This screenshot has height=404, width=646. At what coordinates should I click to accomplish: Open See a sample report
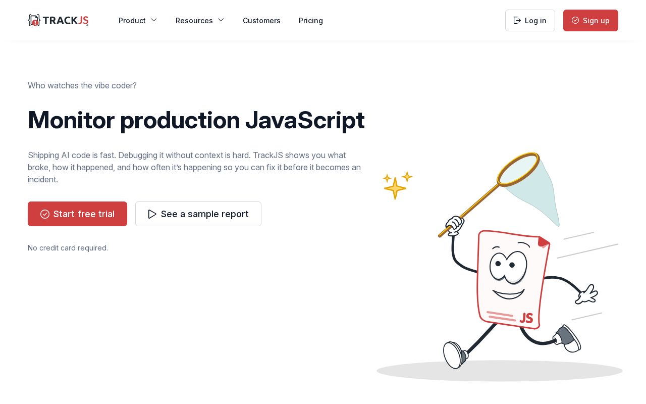coord(198,214)
